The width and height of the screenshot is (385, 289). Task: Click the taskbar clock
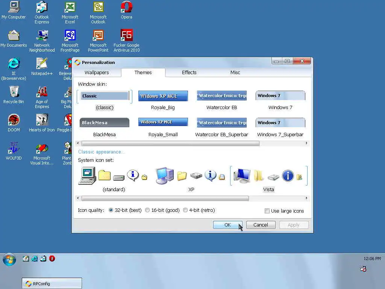click(x=372, y=259)
